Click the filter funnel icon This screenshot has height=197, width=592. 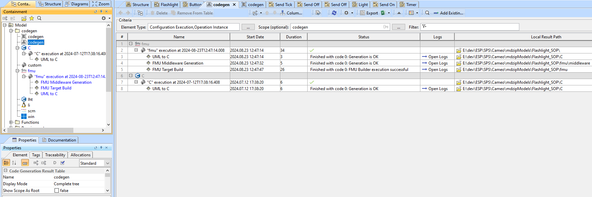pos(424,27)
